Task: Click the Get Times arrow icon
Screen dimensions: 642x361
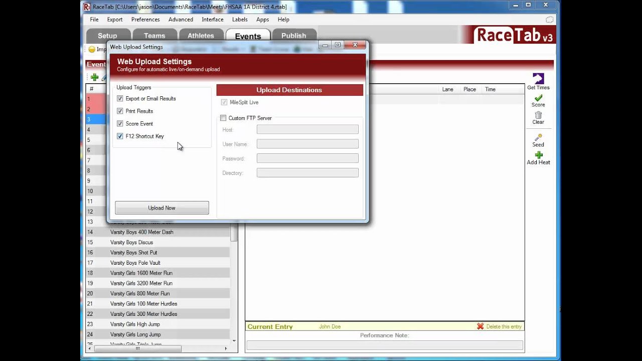Action: (x=538, y=78)
